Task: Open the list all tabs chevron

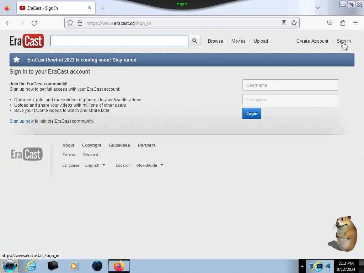Action: coord(318,8)
